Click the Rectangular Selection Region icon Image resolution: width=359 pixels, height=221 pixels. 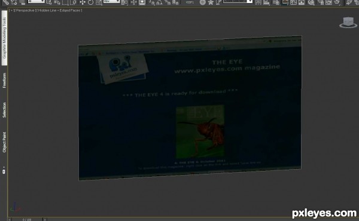[65, 2]
